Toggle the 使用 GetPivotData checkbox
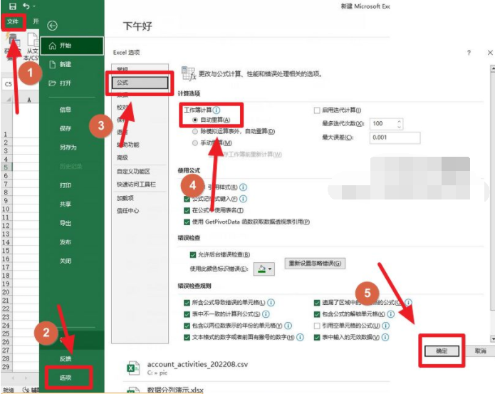Image resolution: width=495 pixels, height=394 pixels. tap(187, 222)
